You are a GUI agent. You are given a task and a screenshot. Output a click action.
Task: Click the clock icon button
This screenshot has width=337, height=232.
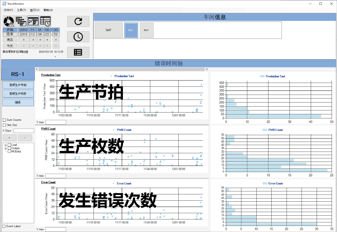(78, 37)
